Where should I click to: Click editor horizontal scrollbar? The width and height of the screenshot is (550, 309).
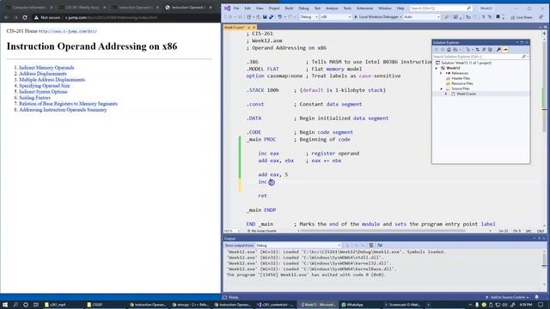[382, 231]
